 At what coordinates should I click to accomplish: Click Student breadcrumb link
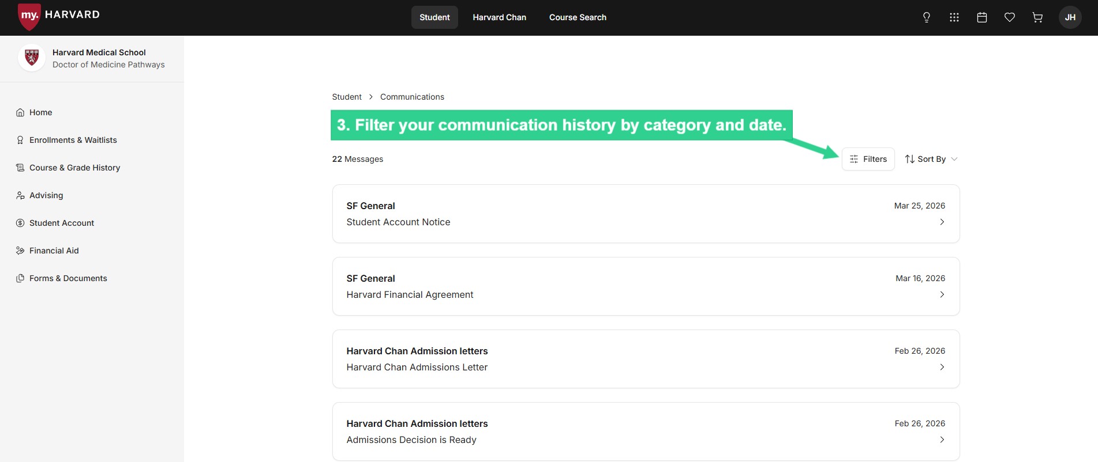(x=347, y=97)
